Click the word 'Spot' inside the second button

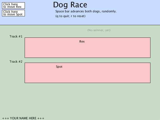[x=19, y=14]
